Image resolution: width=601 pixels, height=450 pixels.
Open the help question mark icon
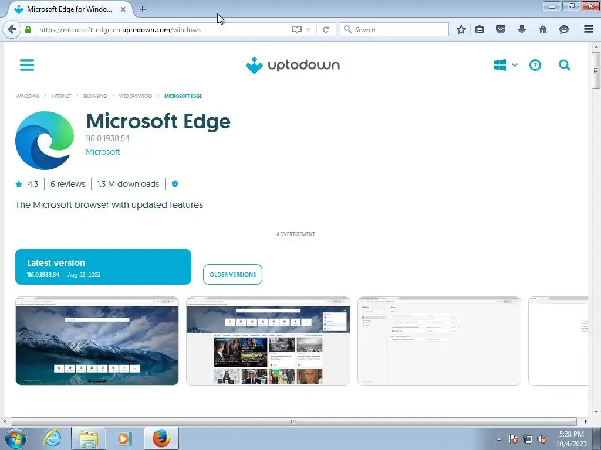(535, 65)
